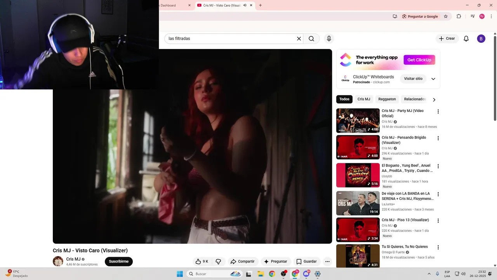The image size is (497, 280).
Task: Close the Cris MJ - Visto Caro tab
Action: pyautogui.click(x=251, y=5)
